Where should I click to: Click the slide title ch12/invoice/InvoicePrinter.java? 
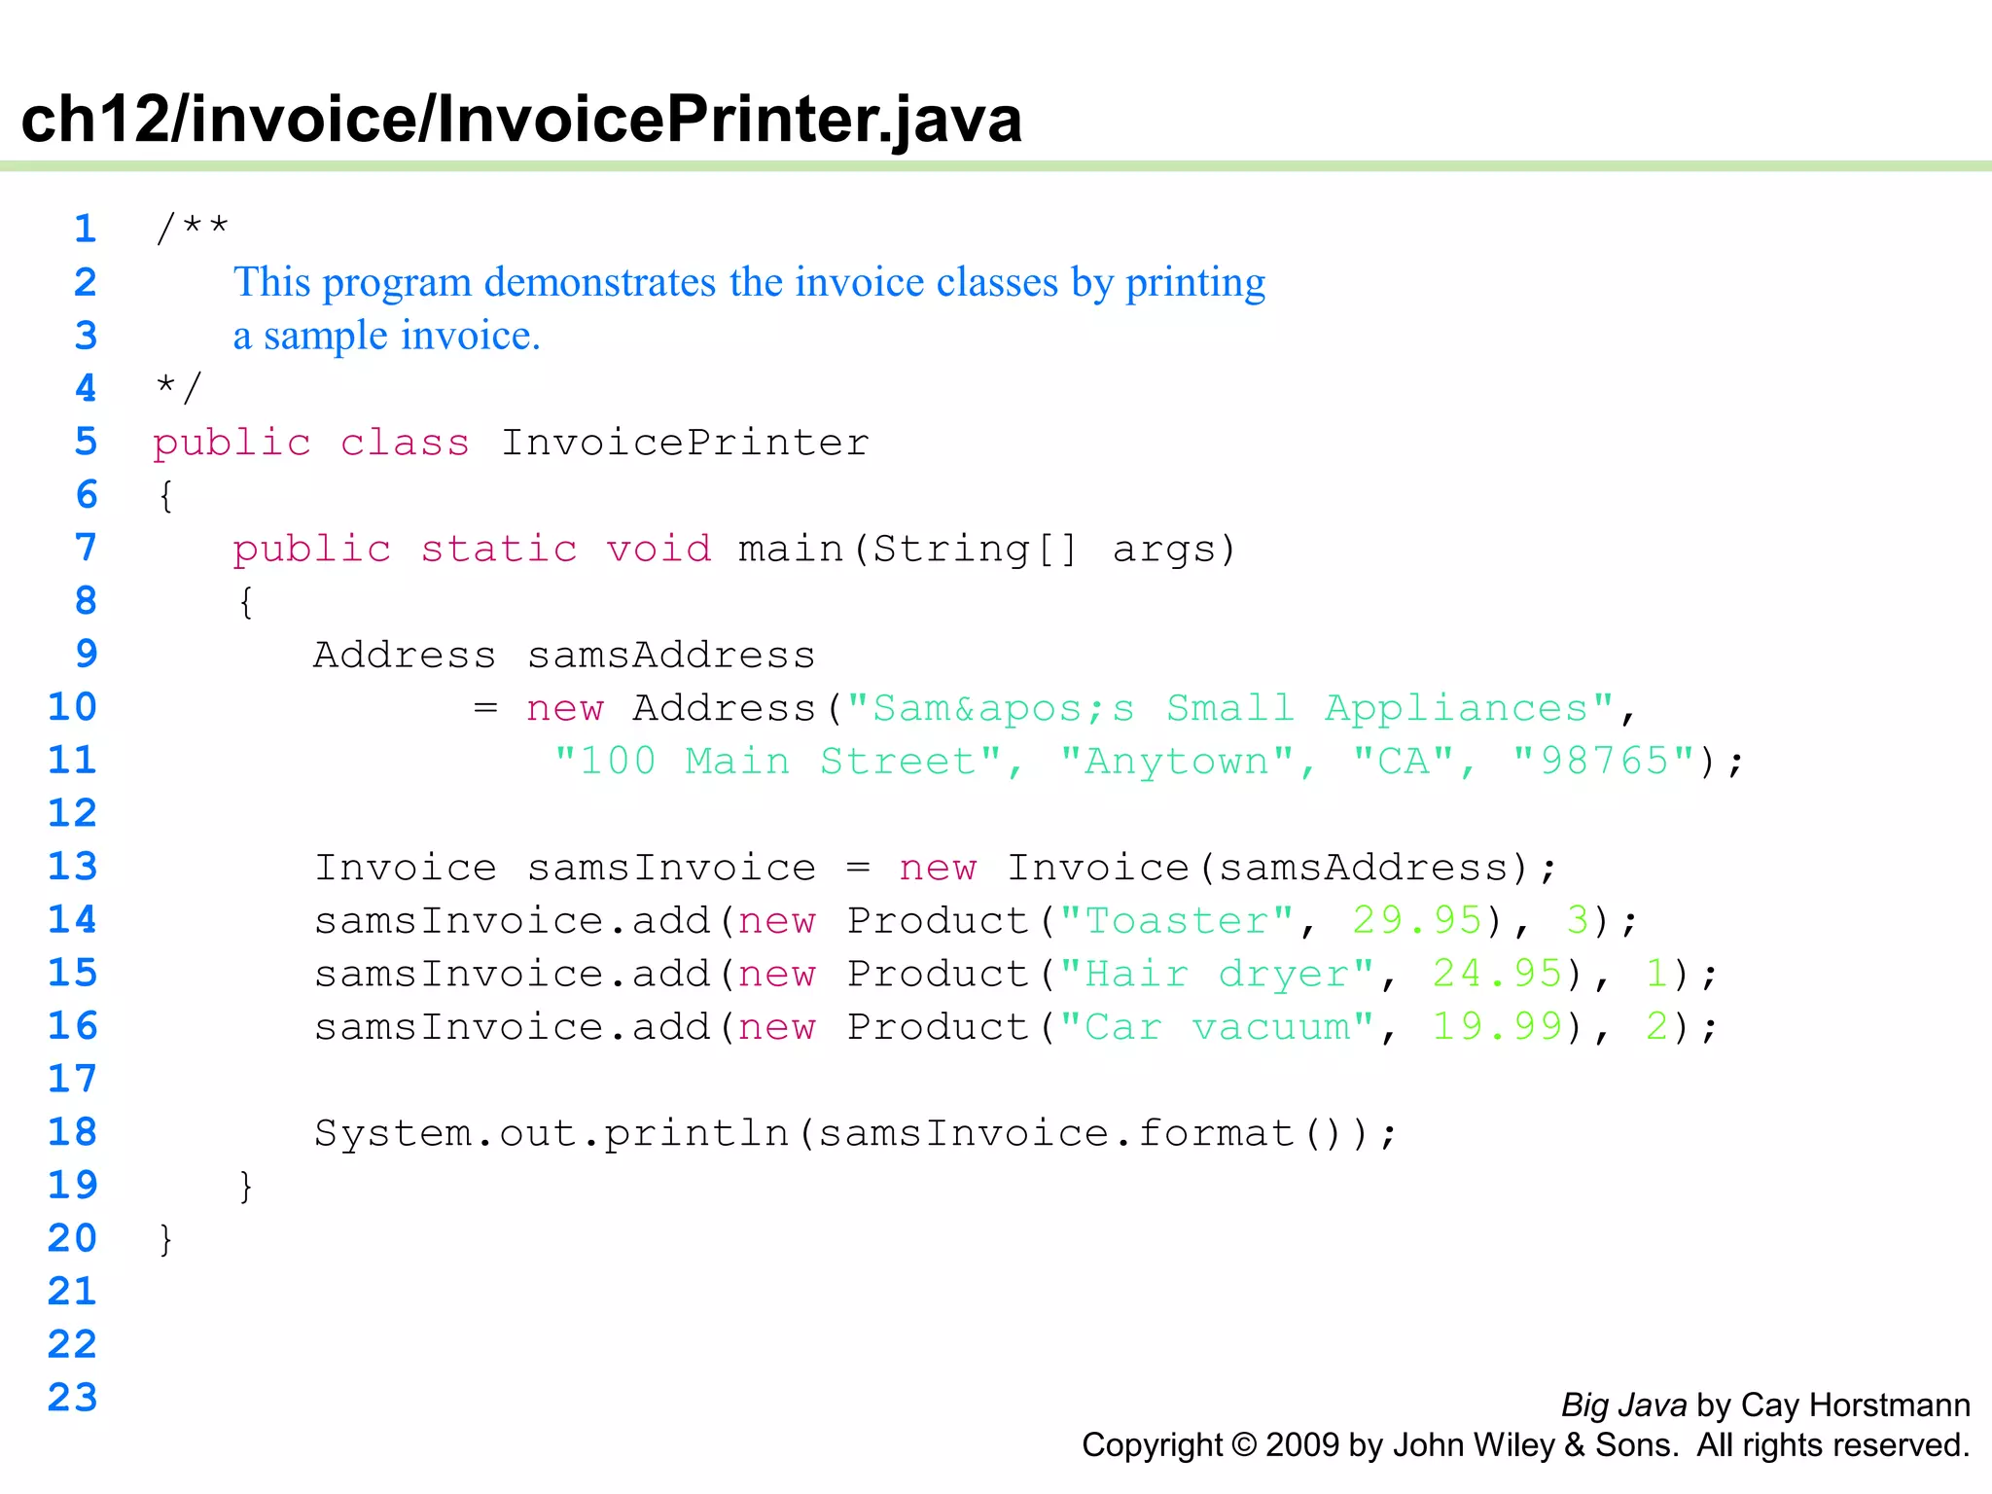[x=521, y=119]
